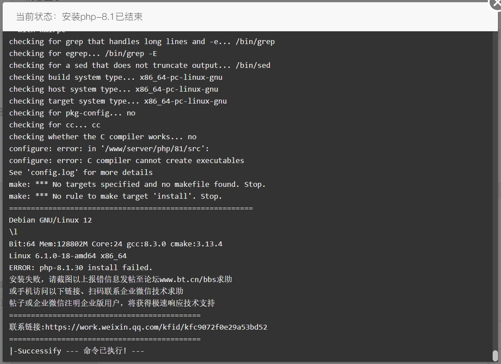Click the work.weixin.qq.com support link
Screen dimensions: 501x364
coord(156,327)
